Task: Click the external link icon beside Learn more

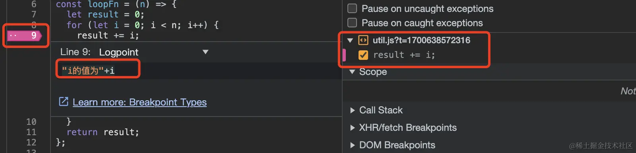Action: point(64,102)
